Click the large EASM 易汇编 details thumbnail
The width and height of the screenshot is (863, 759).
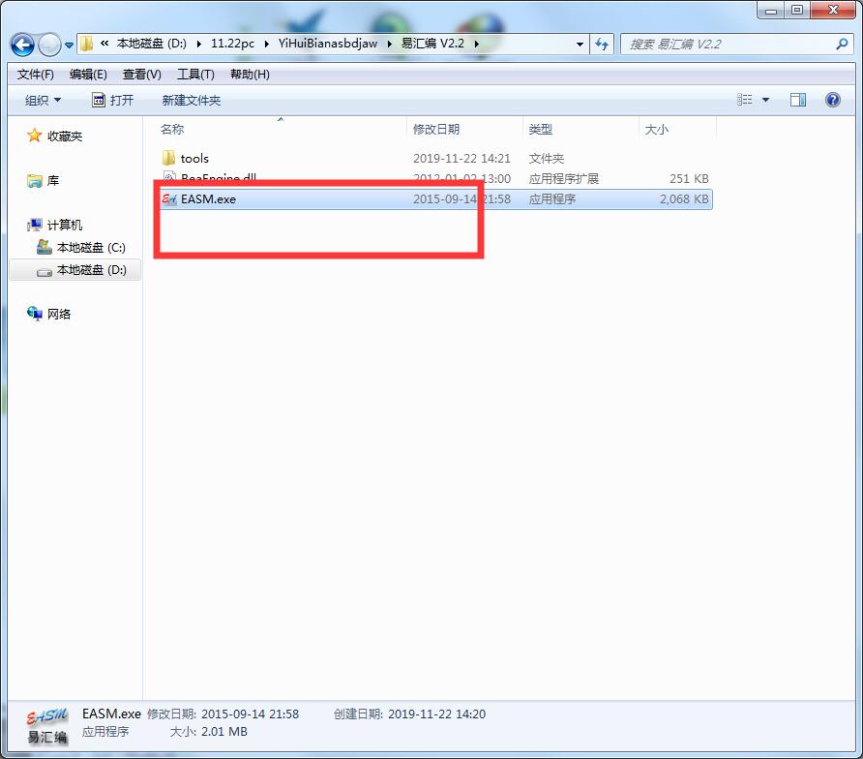(47, 726)
